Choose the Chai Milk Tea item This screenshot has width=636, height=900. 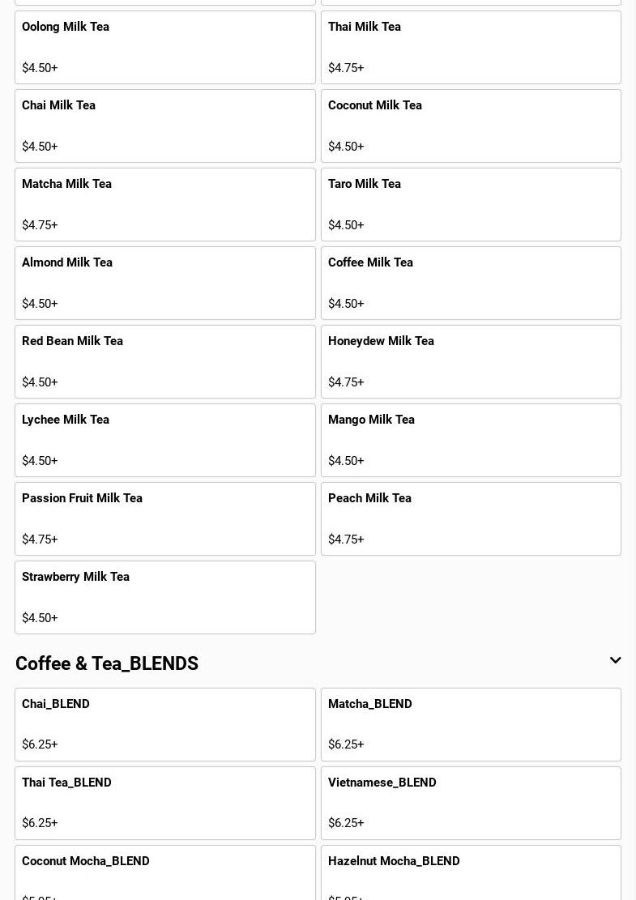pyautogui.click(x=164, y=126)
